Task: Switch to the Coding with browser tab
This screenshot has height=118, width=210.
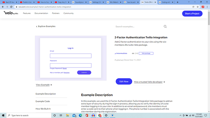Action: click(x=166, y=2)
